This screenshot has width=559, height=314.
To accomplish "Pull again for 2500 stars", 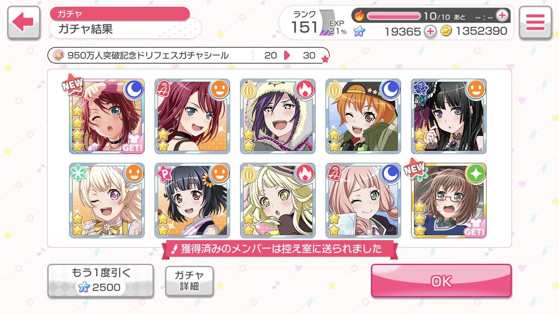I will point(101,281).
